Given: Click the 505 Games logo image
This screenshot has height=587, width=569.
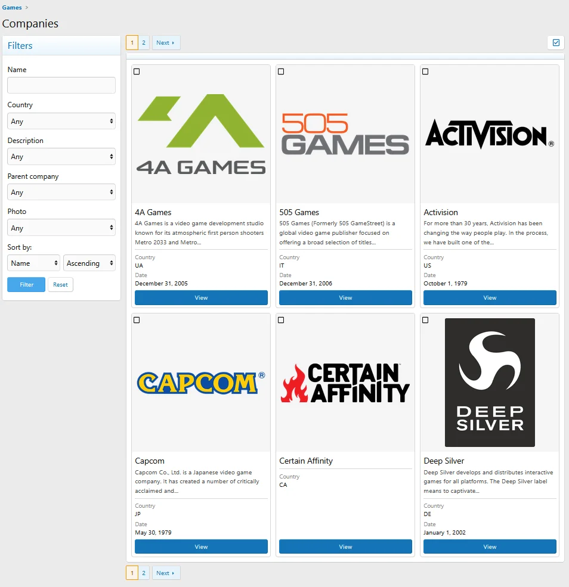Looking at the screenshot, I should [345, 134].
